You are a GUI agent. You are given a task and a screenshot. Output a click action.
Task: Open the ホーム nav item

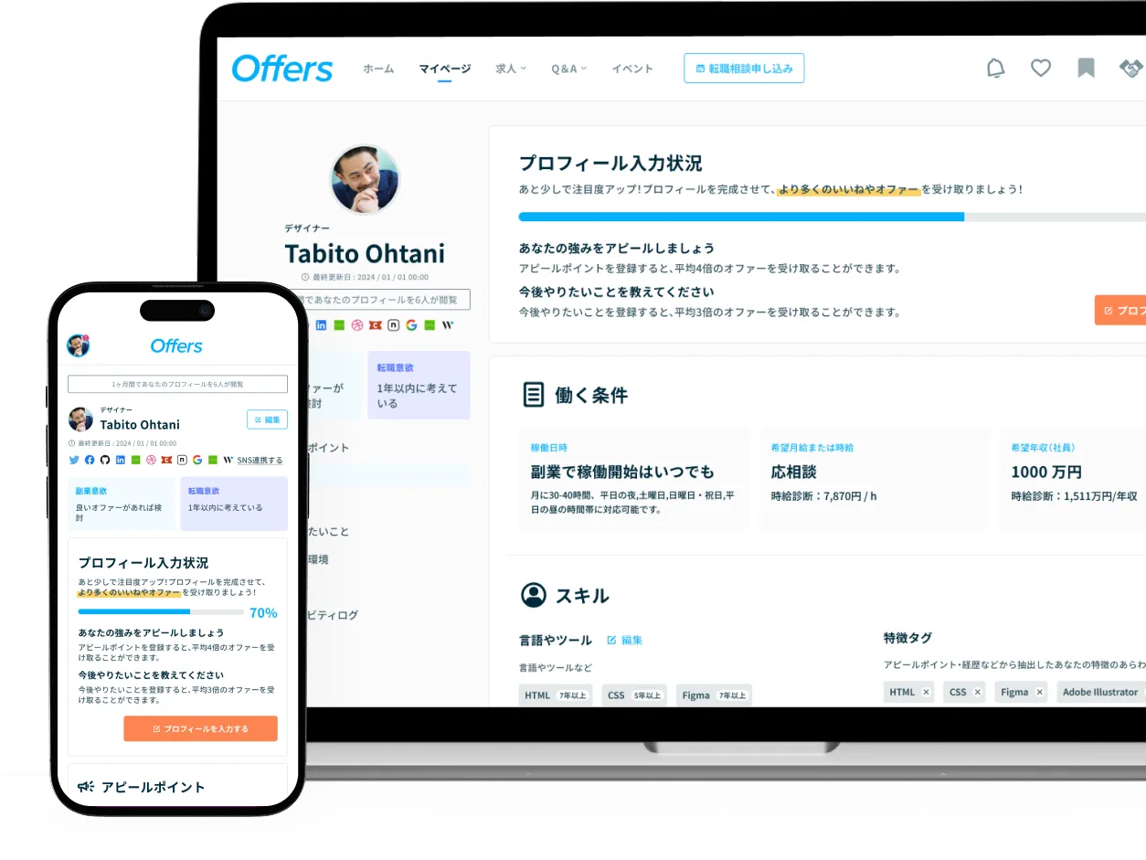point(378,69)
